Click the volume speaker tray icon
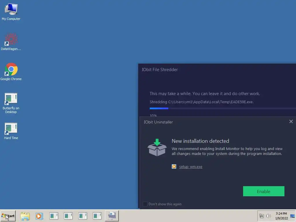This screenshot has height=222, width=296. pyautogui.click(x=268, y=216)
